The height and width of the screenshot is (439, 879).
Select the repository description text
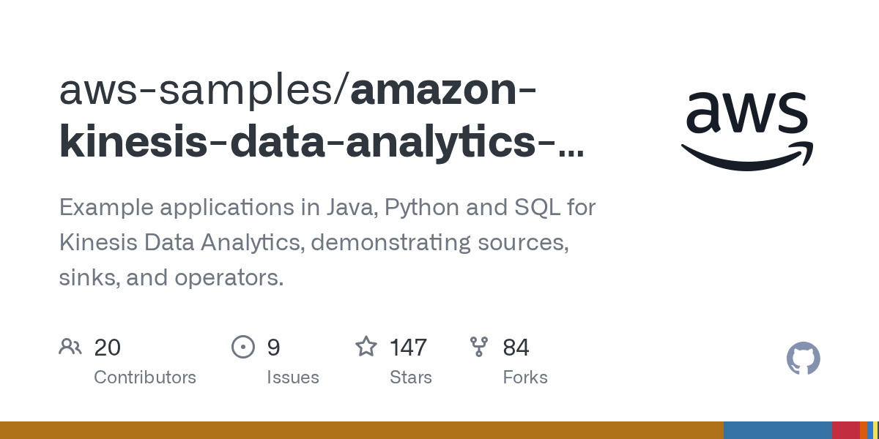(327, 242)
